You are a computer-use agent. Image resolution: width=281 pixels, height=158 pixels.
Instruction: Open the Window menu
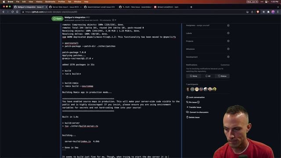click(77, 2)
